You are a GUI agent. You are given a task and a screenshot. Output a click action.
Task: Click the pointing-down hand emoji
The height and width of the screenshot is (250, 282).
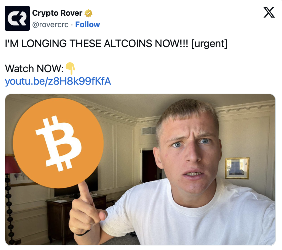pos(70,68)
